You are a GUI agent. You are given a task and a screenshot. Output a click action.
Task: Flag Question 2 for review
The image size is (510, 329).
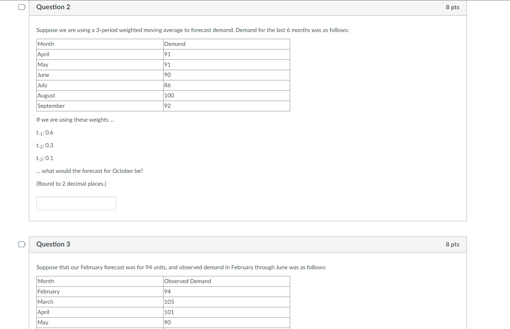pos(22,7)
